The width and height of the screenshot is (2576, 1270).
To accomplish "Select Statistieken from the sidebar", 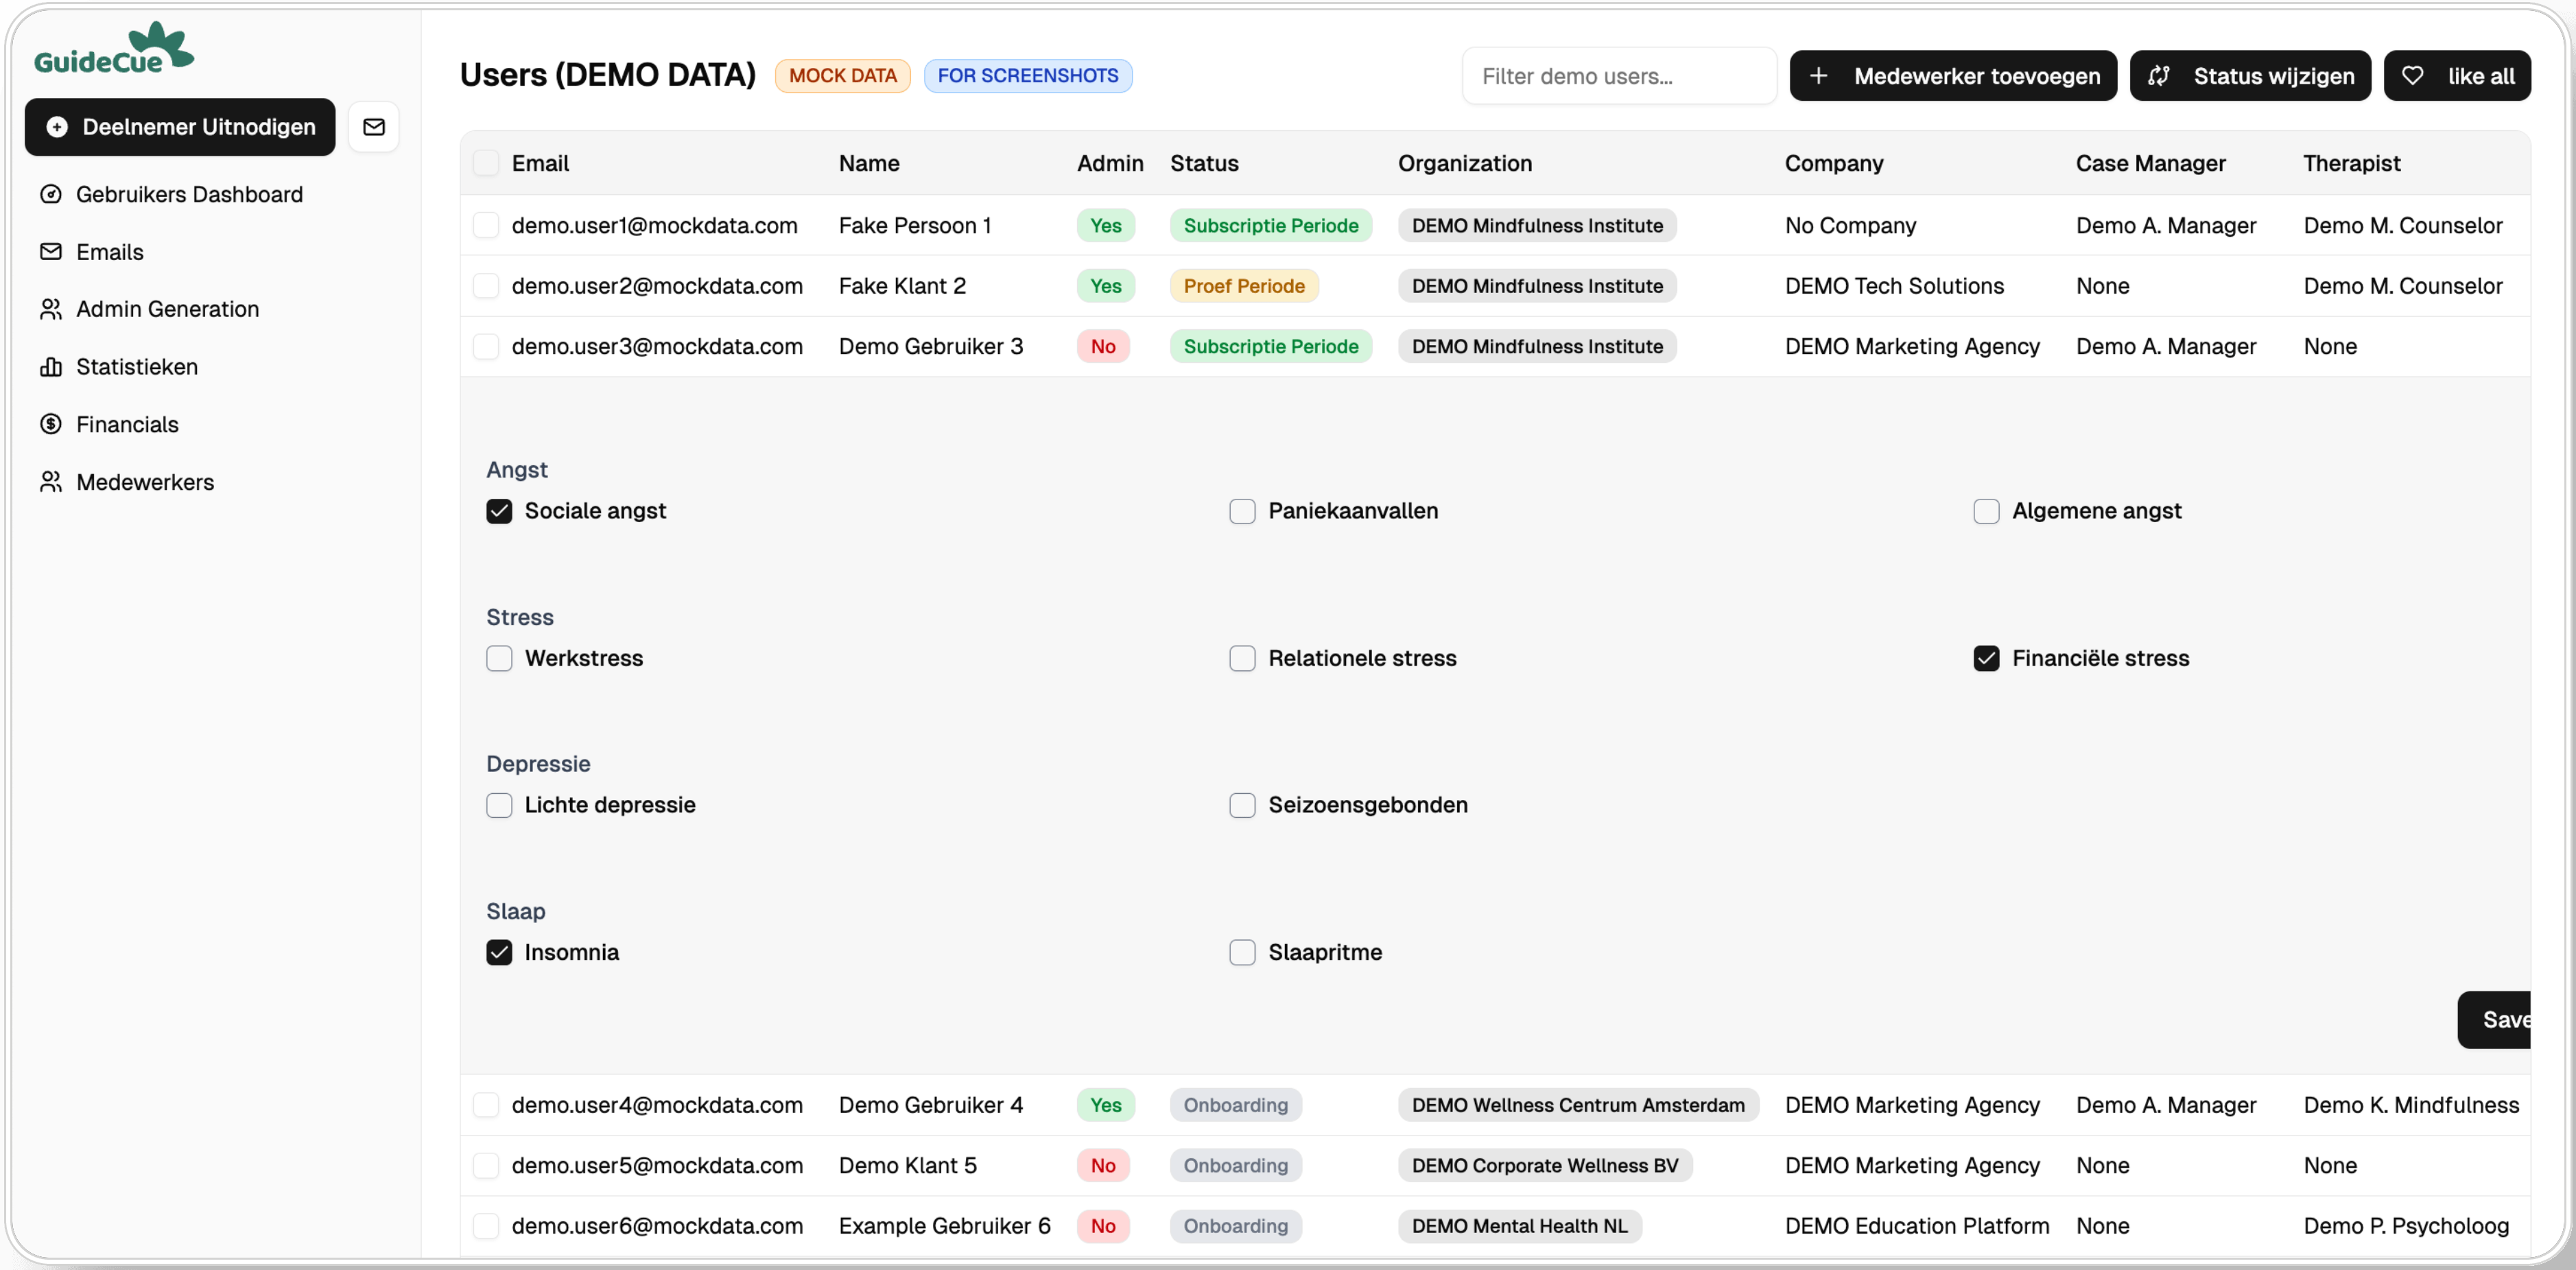I will [137, 366].
